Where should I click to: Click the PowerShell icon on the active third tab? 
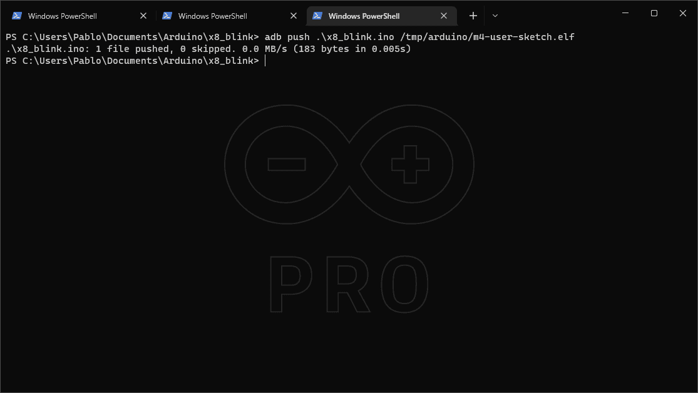pos(317,16)
